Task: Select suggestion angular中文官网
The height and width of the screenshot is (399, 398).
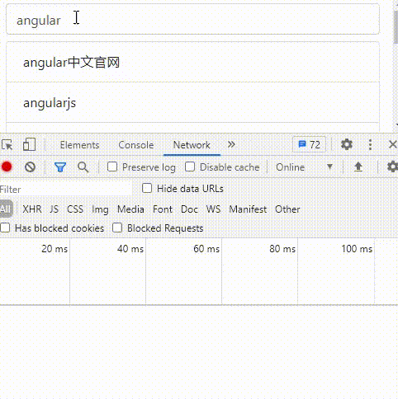Action: pos(192,62)
